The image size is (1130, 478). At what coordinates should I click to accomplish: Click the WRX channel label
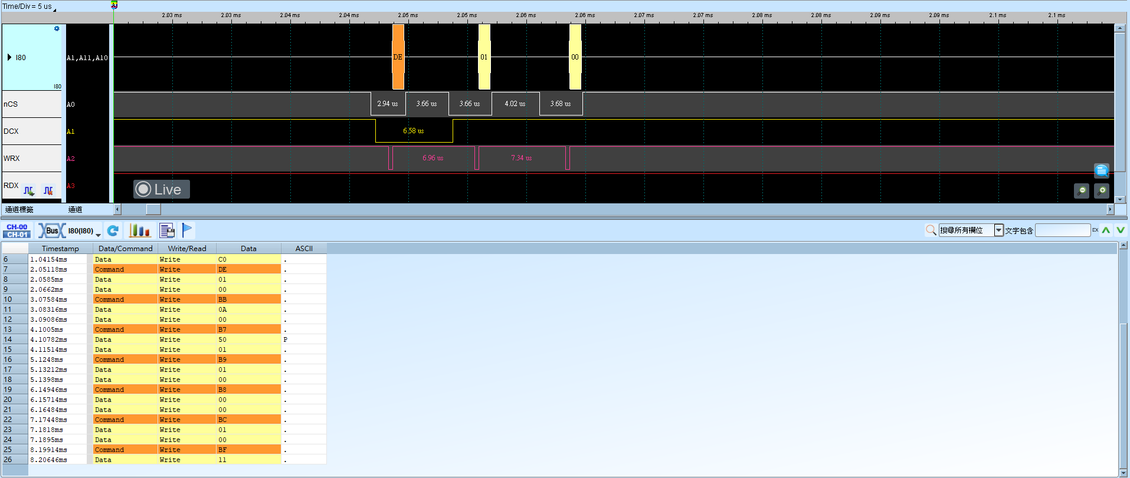12,159
